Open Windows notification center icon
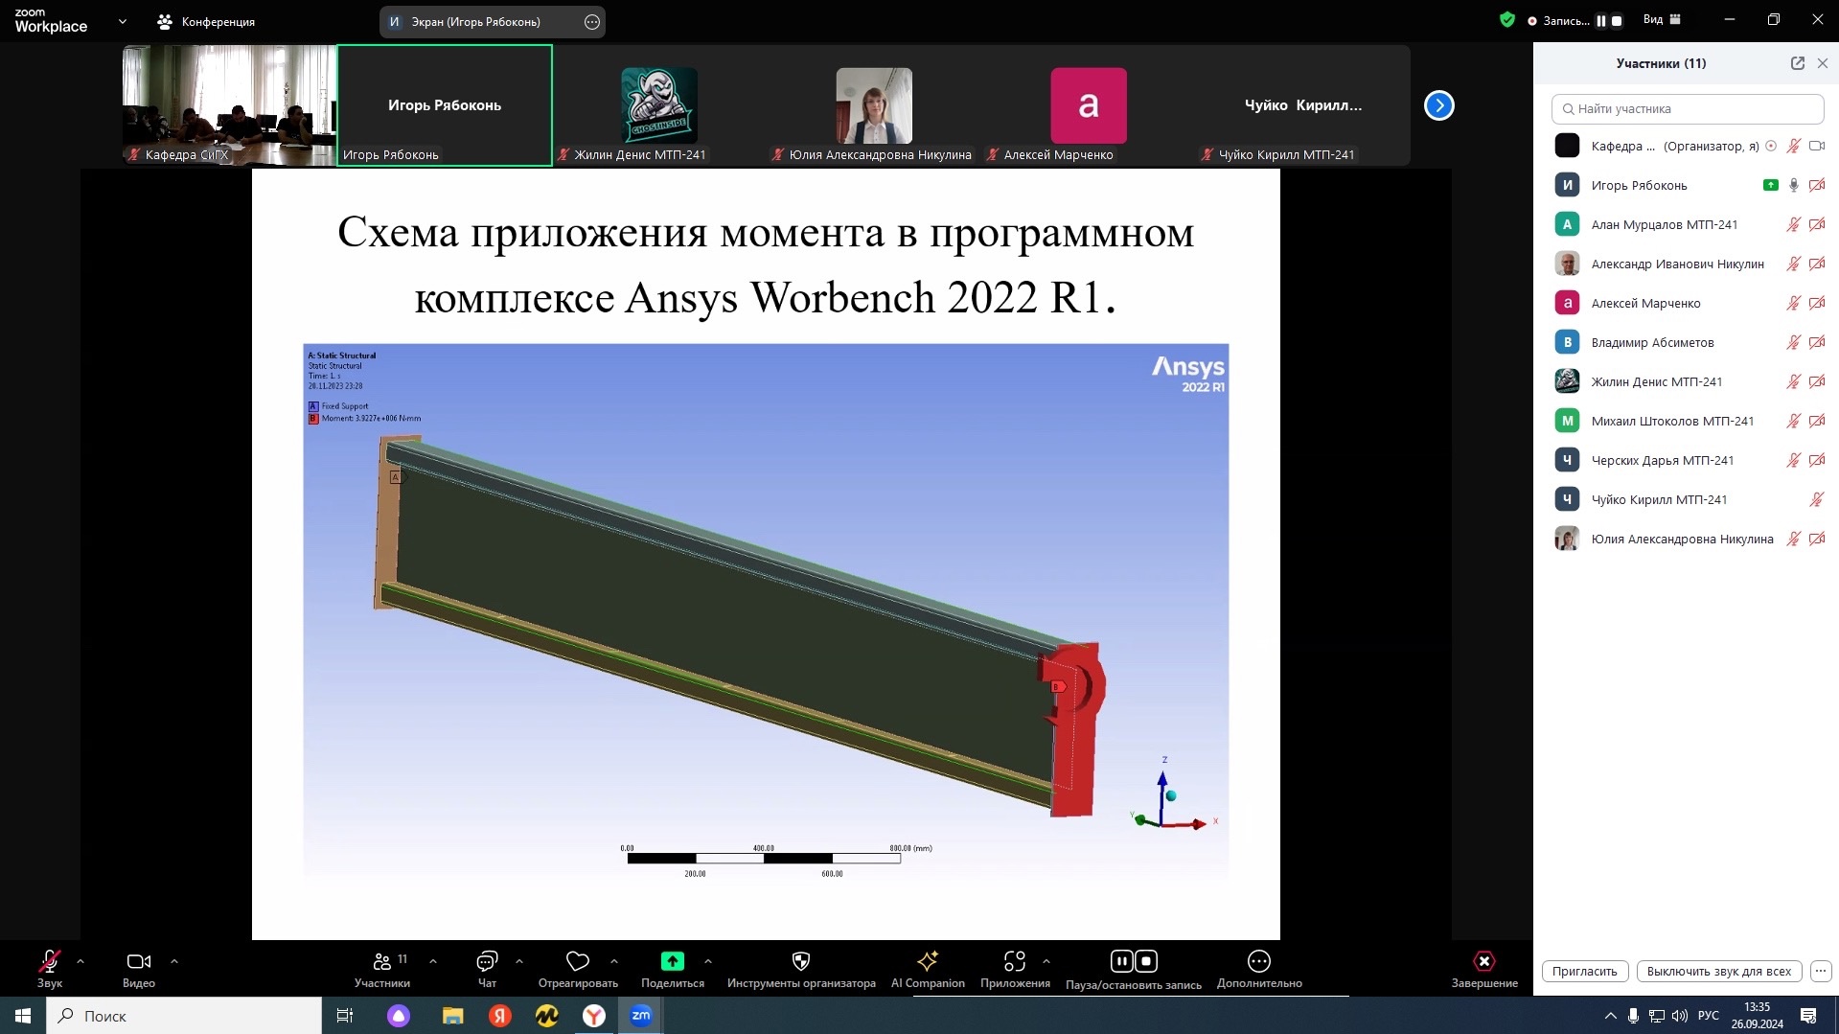 point(1808,1016)
